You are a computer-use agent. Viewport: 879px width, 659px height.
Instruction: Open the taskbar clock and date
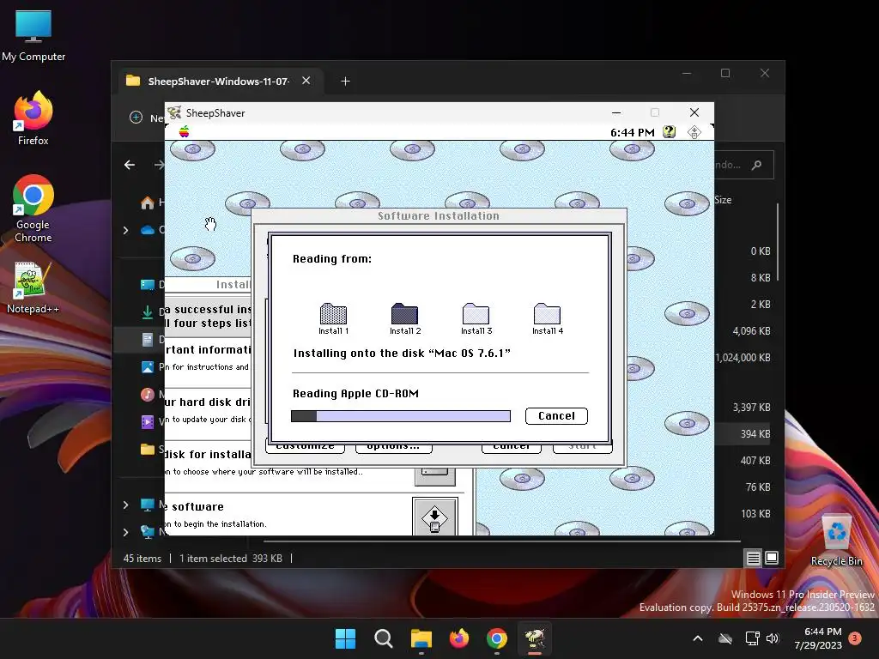click(818, 638)
